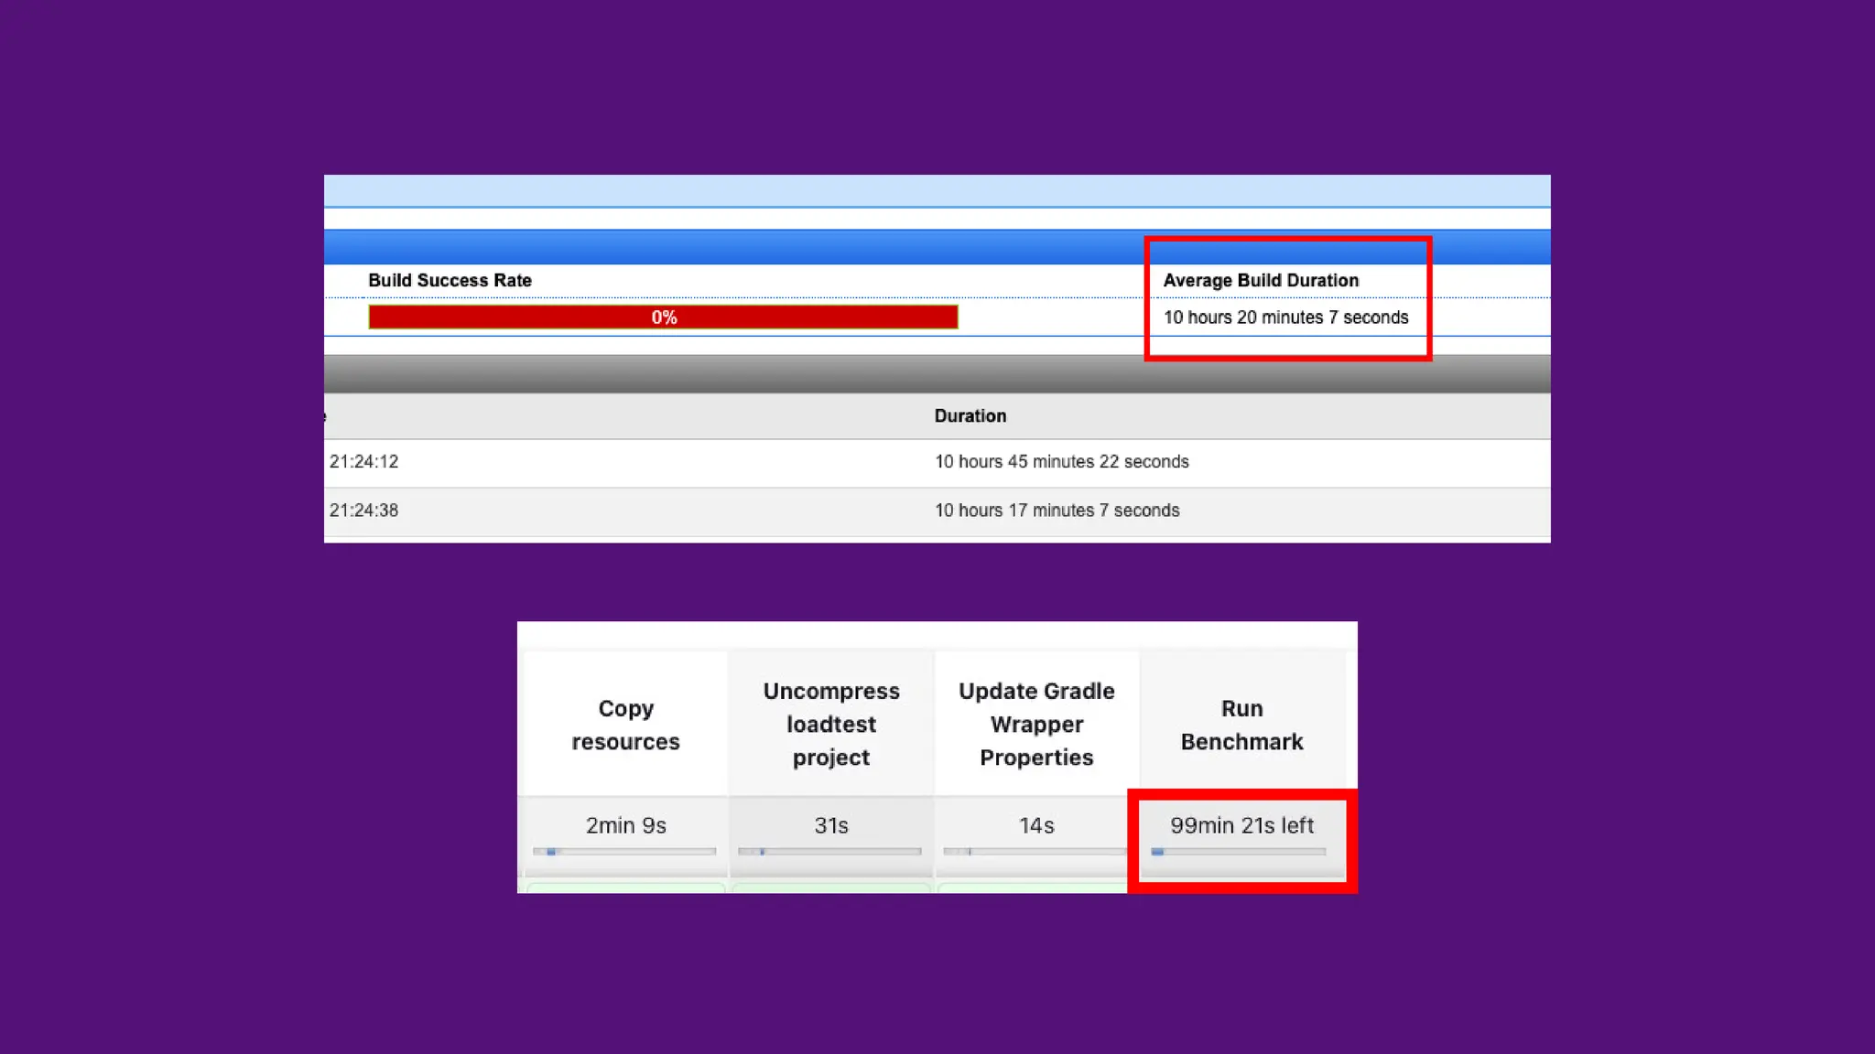Sort by the Duration column header

(970, 416)
